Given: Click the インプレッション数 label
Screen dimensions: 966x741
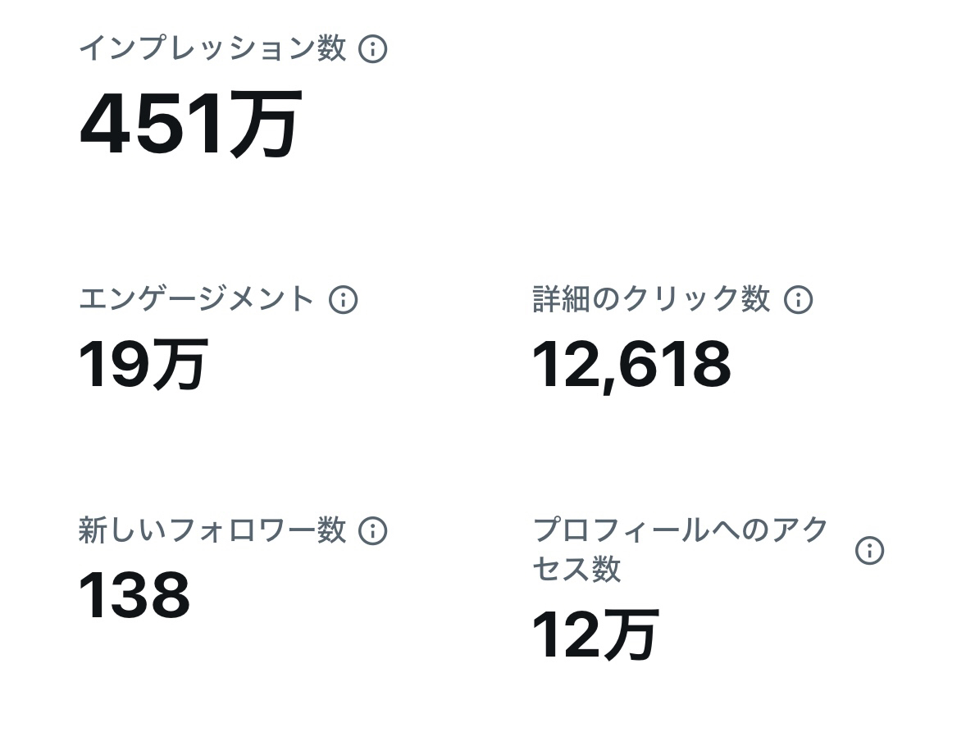Looking at the screenshot, I should coord(212,49).
